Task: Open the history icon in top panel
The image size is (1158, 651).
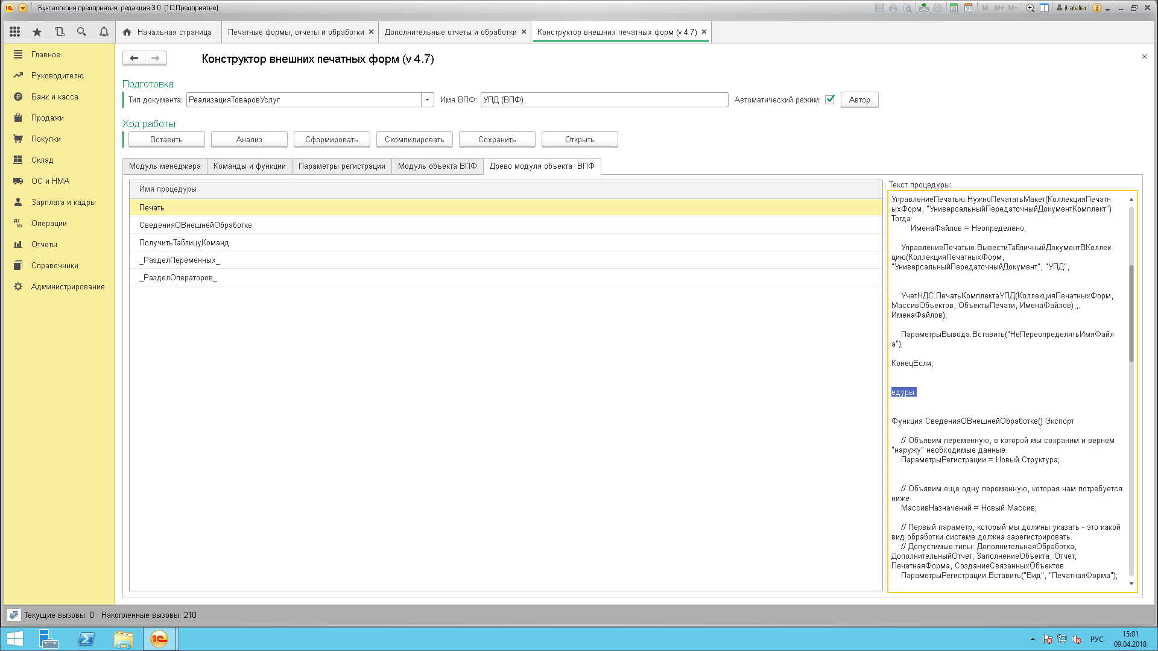Action: coord(59,32)
